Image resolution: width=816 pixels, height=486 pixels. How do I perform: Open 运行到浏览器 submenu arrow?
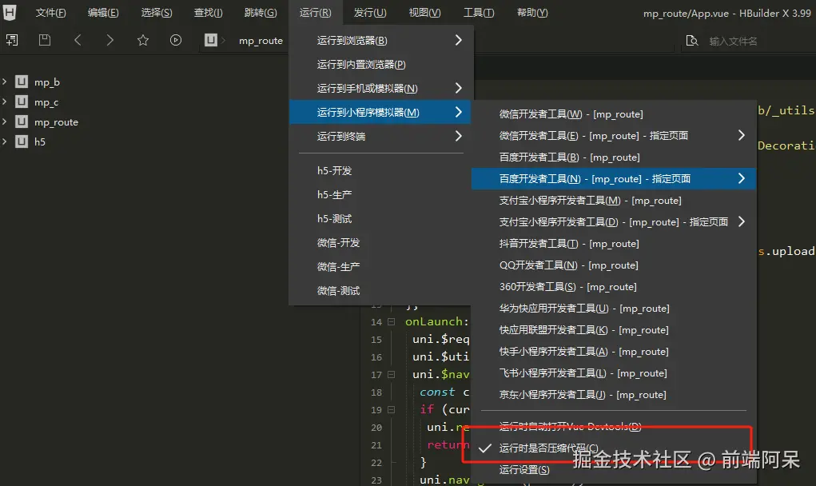(x=459, y=40)
